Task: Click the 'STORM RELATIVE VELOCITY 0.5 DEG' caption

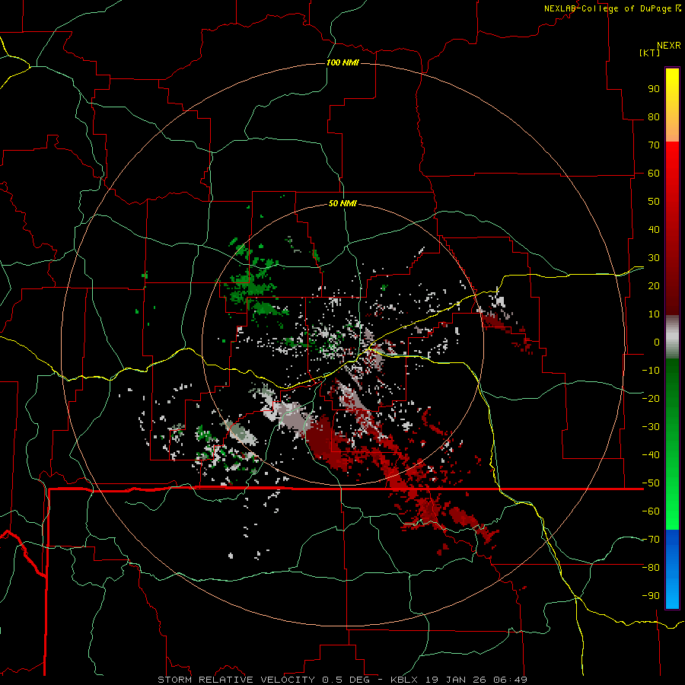Action: pyautogui.click(x=263, y=680)
